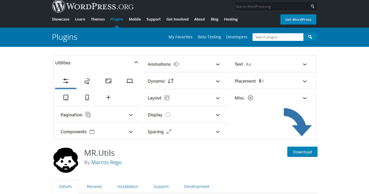369x194 pixels.
Task: Switch to the Installation tab
Action: point(128,186)
